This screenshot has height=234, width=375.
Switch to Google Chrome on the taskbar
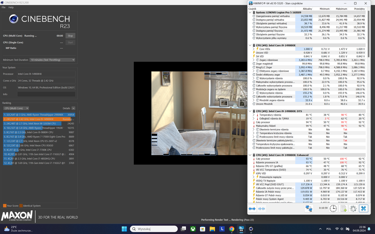tap(232, 229)
